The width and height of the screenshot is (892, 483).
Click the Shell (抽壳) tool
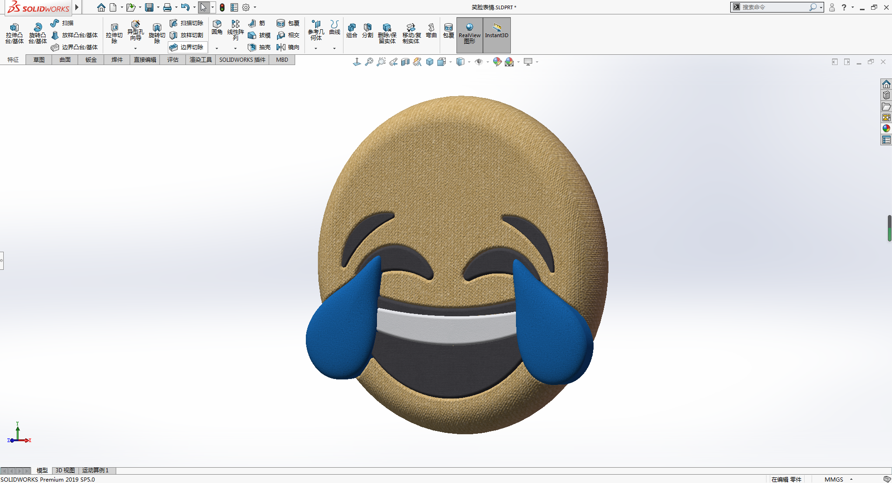259,47
